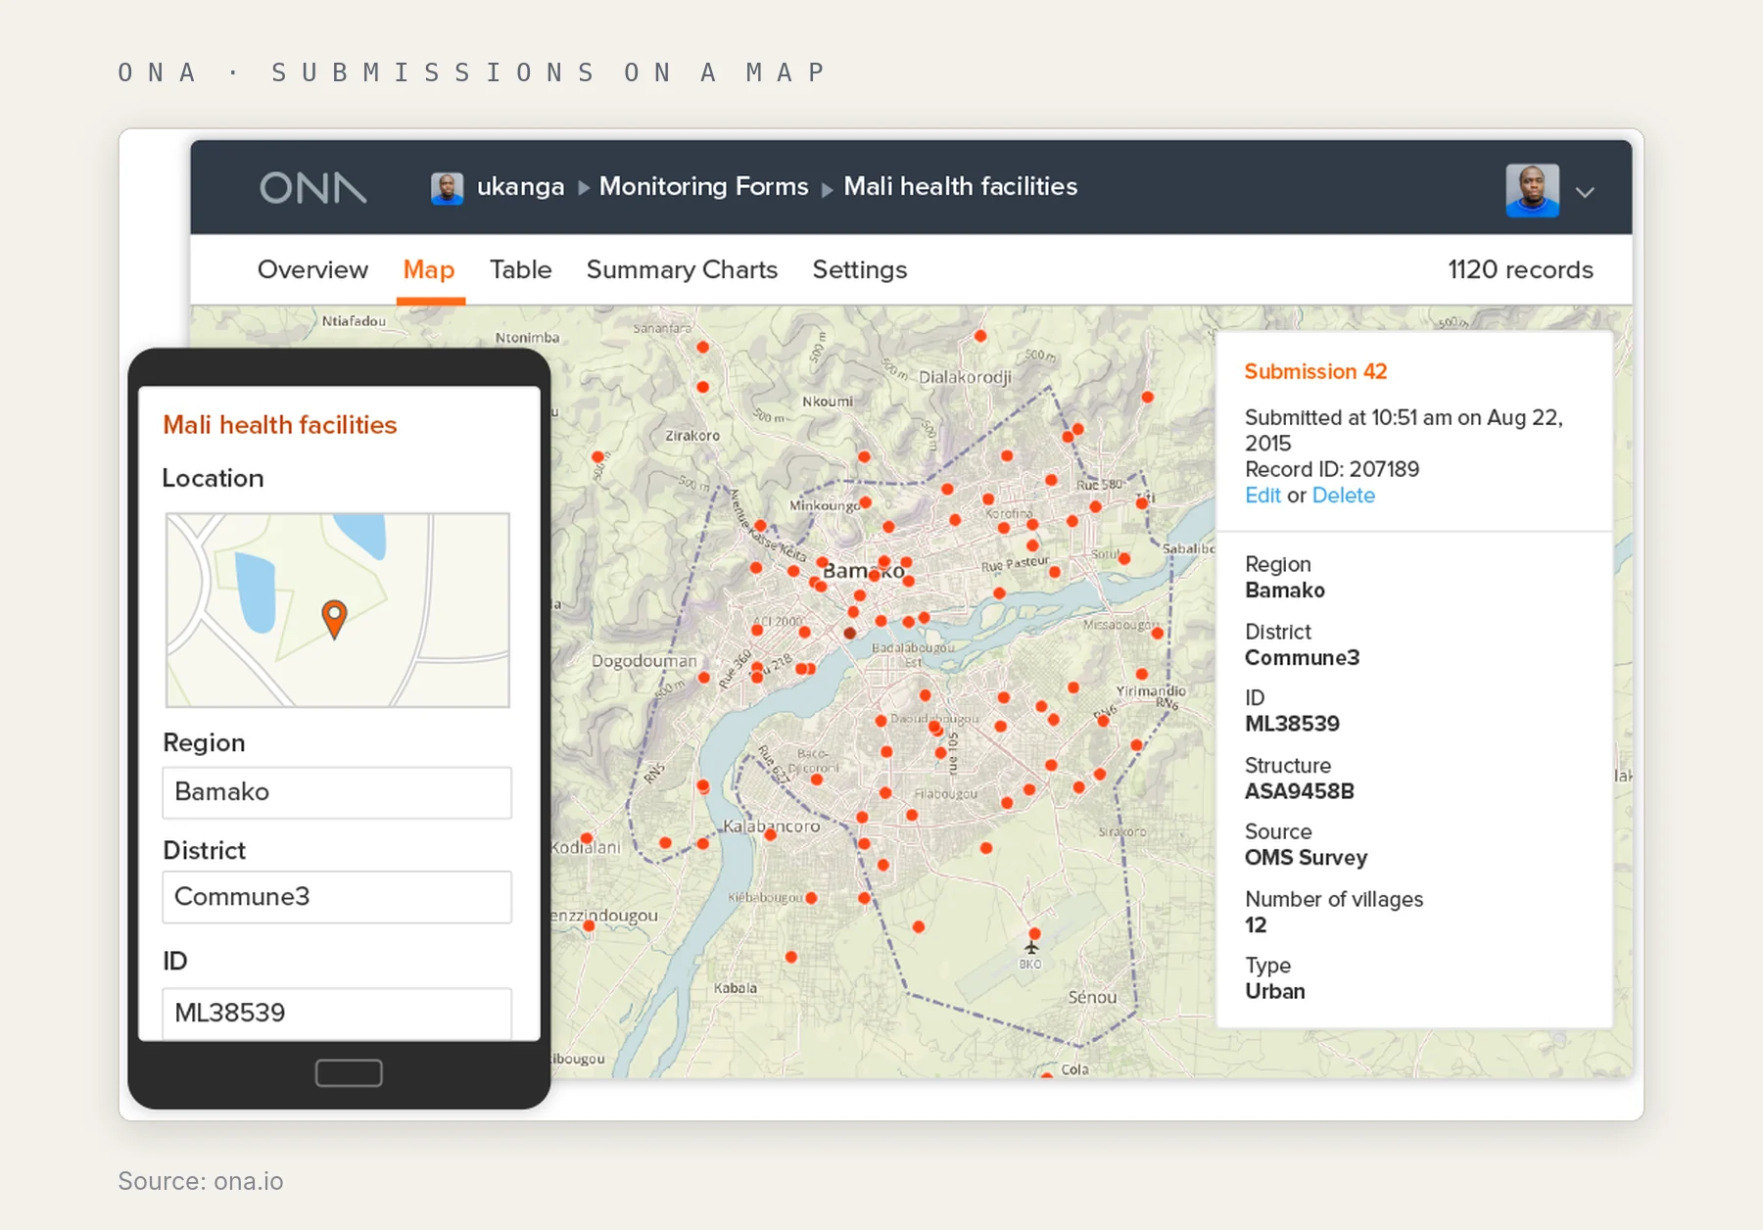This screenshot has width=1763, height=1230.
Task: Open the Settings tab
Action: click(860, 269)
